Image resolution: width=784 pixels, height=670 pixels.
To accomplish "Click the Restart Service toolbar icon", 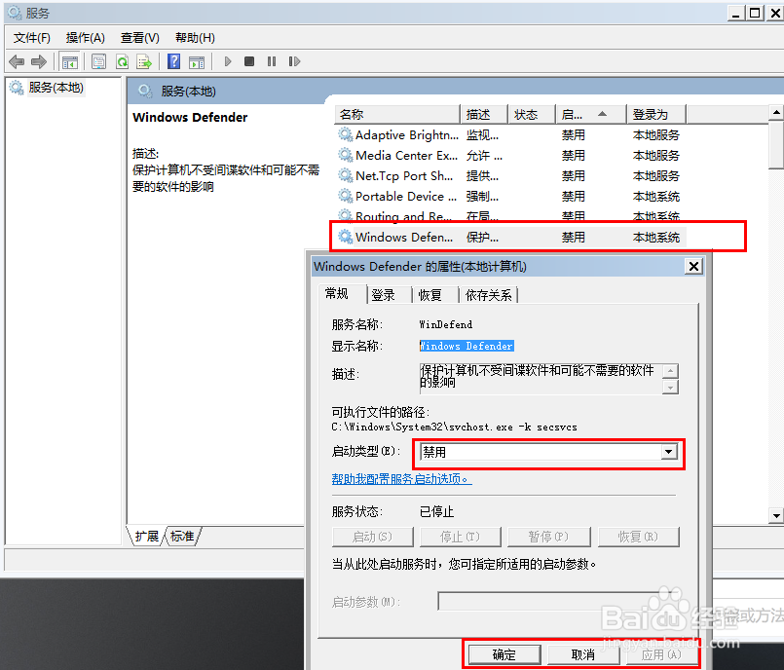I will pos(294,61).
